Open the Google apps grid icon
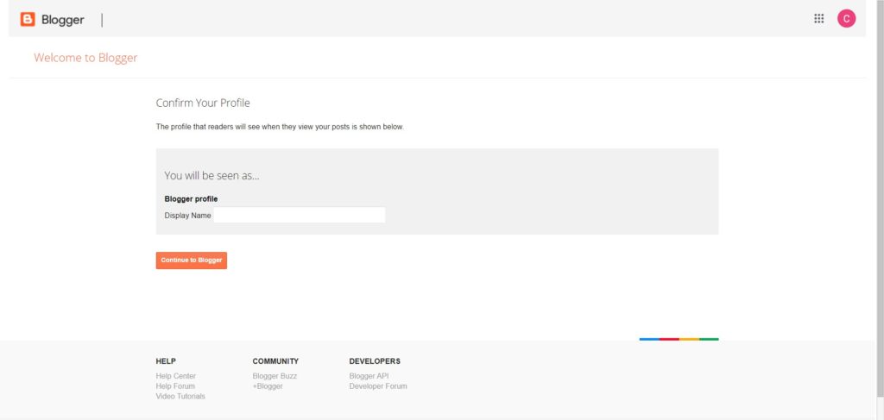 [x=818, y=19]
